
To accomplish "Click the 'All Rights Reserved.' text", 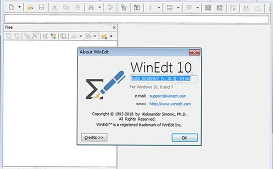I will point(137,119).
